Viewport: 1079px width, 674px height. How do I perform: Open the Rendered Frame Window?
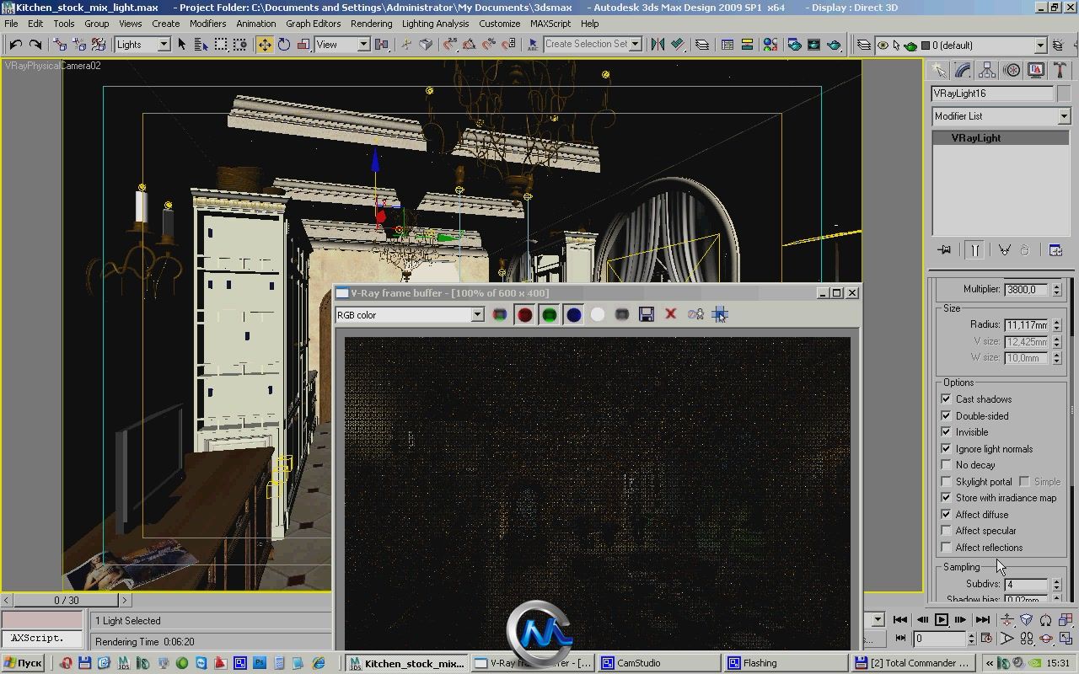coord(813,45)
